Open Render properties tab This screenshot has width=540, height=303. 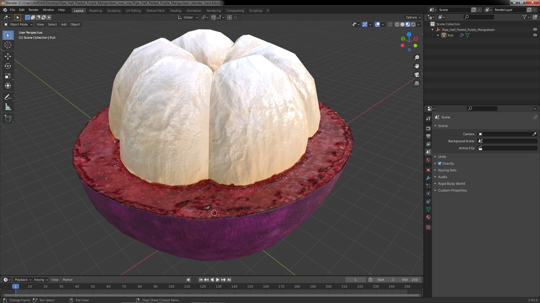[428, 128]
